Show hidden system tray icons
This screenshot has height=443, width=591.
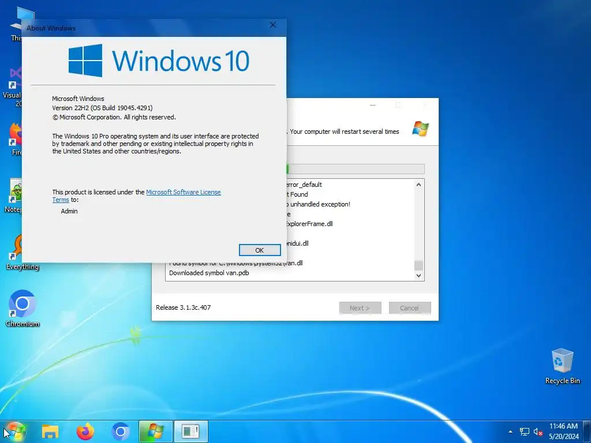[x=510, y=431]
